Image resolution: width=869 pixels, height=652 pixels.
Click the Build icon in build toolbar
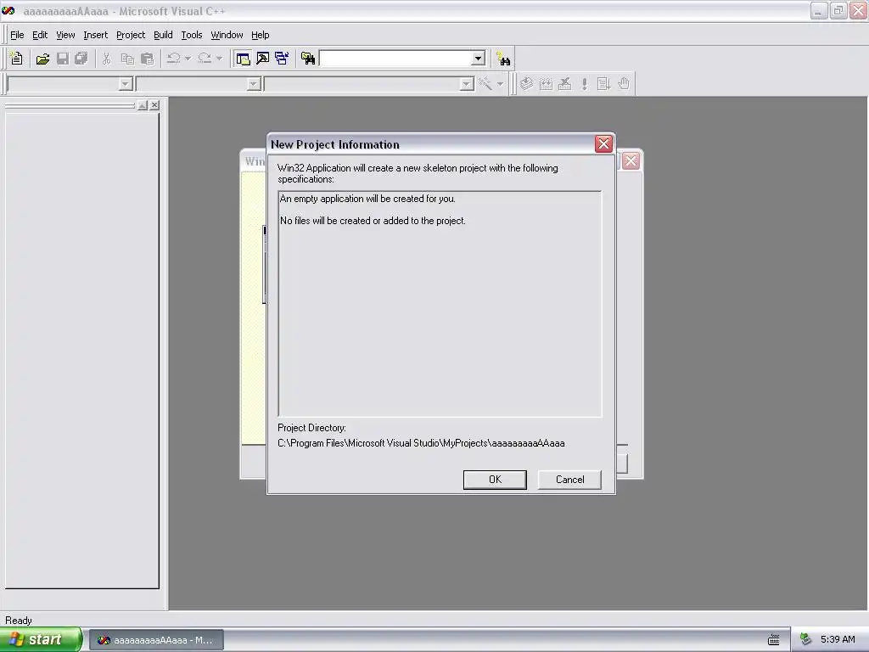coord(546,84)
